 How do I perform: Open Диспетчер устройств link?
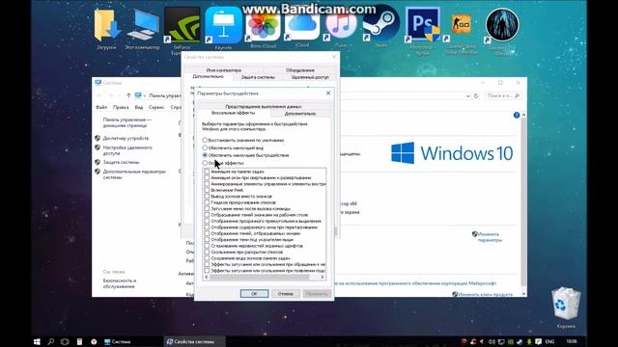pos(126,139)
